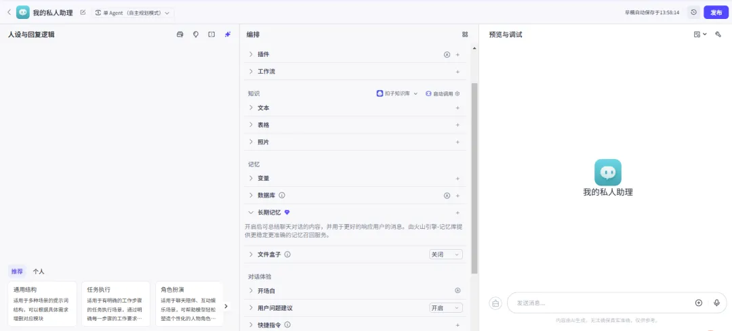Collapse the 长期记忆 section

pyautogui.click(x=251, y=213)
